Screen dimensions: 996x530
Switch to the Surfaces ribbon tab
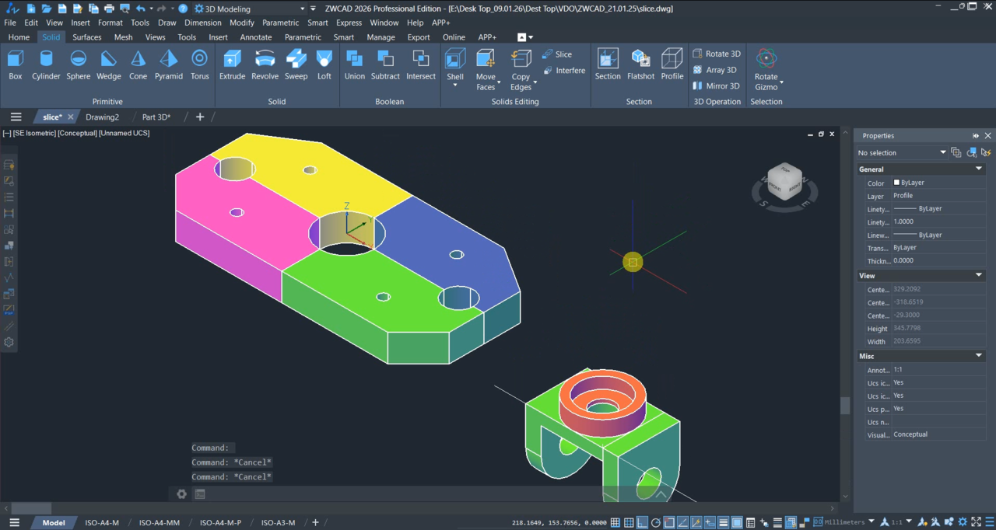tap(87, 37)
